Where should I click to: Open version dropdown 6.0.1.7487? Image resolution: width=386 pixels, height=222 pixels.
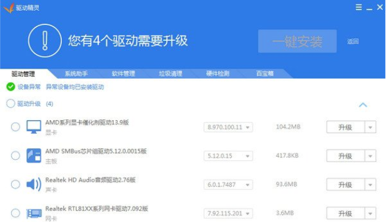click(x=228, y=184)
